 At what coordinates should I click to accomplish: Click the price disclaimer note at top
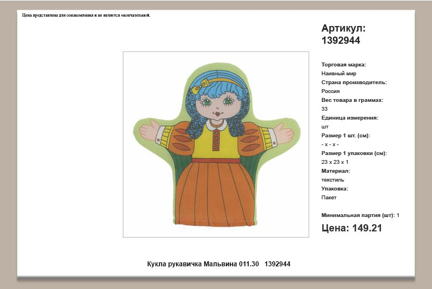point(86,15)
